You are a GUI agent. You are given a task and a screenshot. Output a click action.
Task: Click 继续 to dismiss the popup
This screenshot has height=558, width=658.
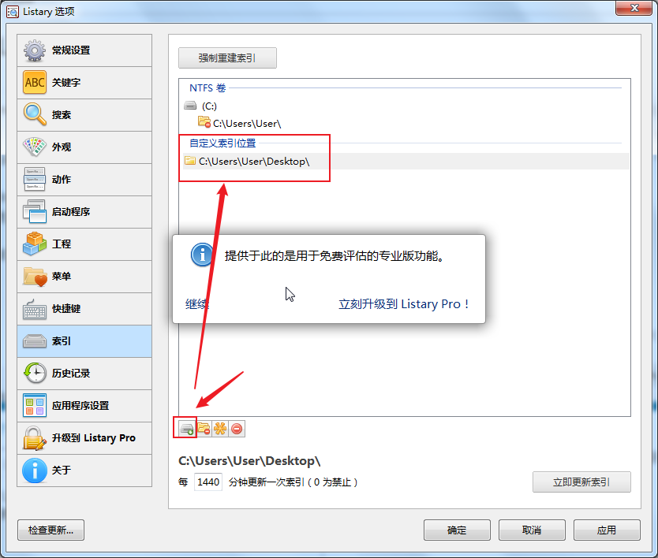pyautogui.click(x=196, y=304)
